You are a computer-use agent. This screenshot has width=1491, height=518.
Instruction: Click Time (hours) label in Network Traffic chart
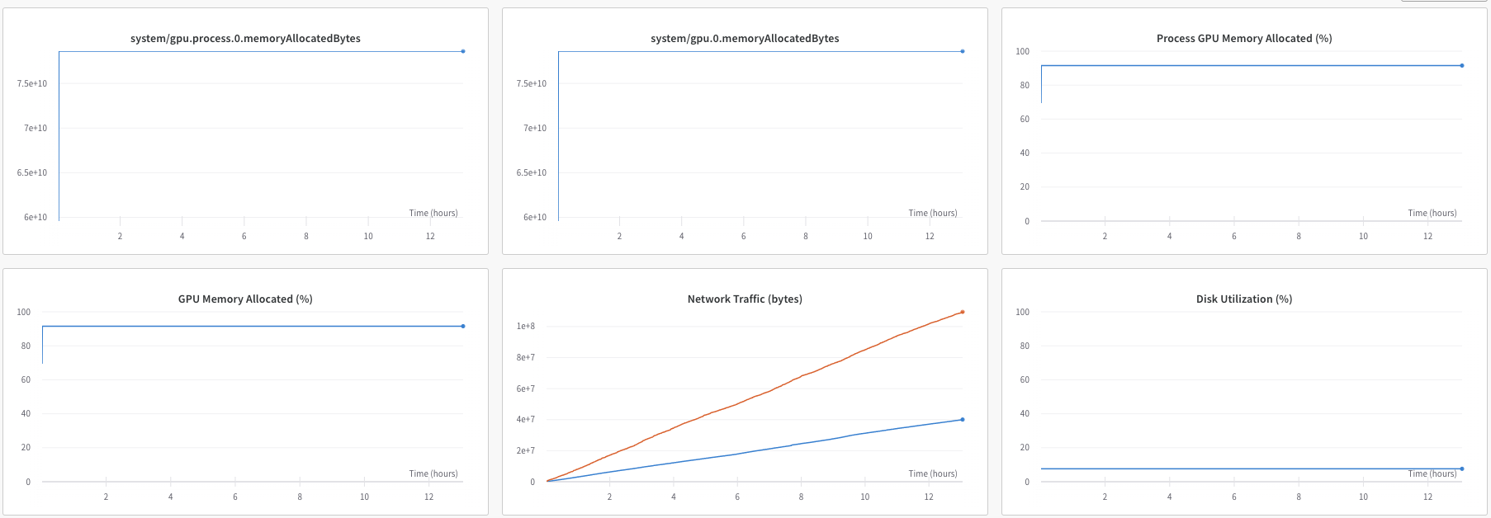(x=933, y=473)
